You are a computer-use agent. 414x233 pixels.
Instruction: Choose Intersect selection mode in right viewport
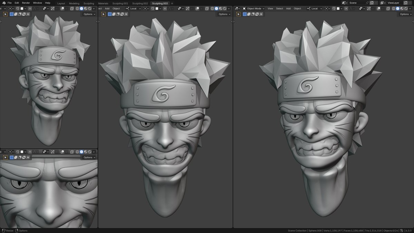click(261, 14)
